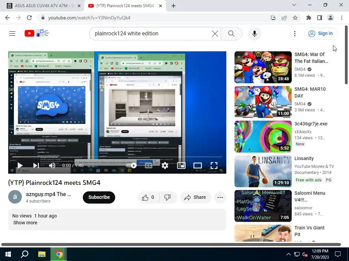Screen dimensions: 349x261
Task: Open tab search chevron dropdown
Action: [294, 5]
